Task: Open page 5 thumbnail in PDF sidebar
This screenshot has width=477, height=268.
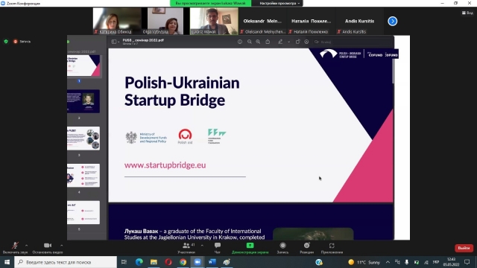Action: 83,212
